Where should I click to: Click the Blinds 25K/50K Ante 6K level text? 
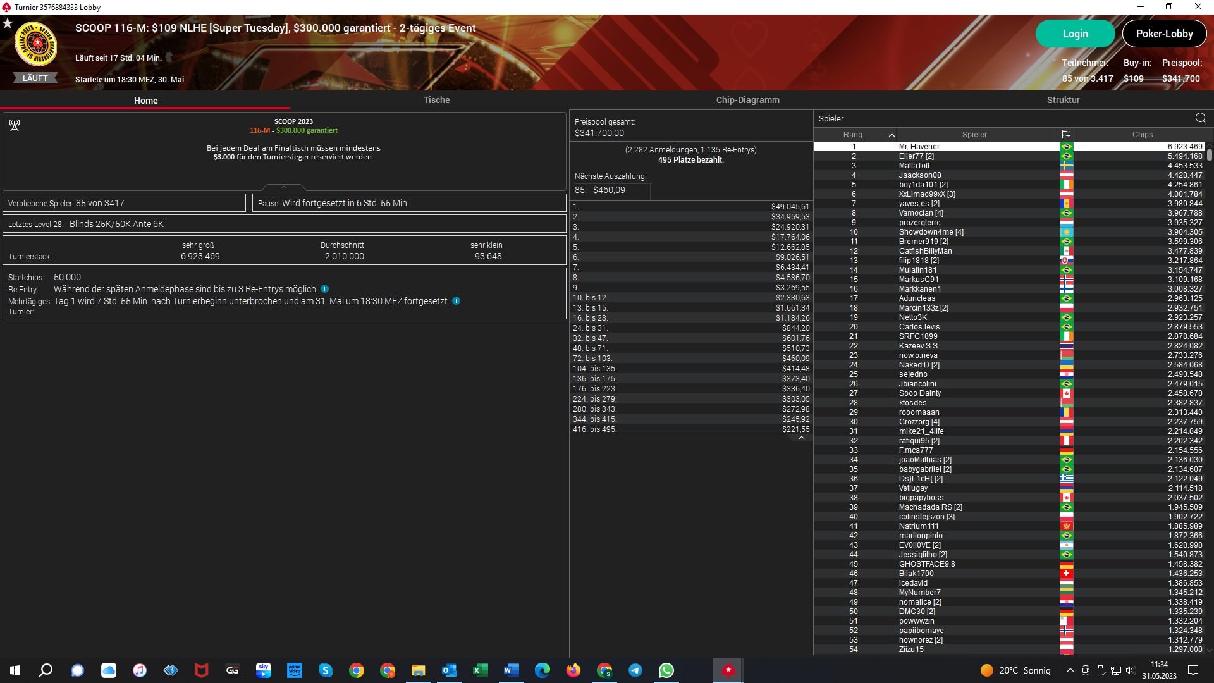(x=116, y=224)
